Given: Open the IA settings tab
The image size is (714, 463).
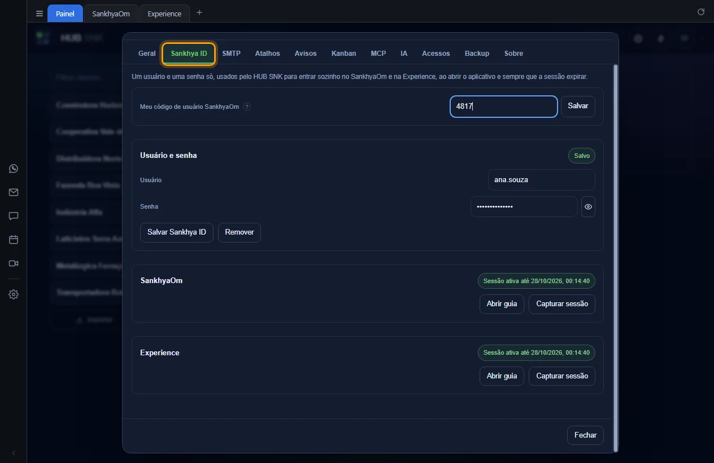Looking at the screenshot, I should point(404,54).
